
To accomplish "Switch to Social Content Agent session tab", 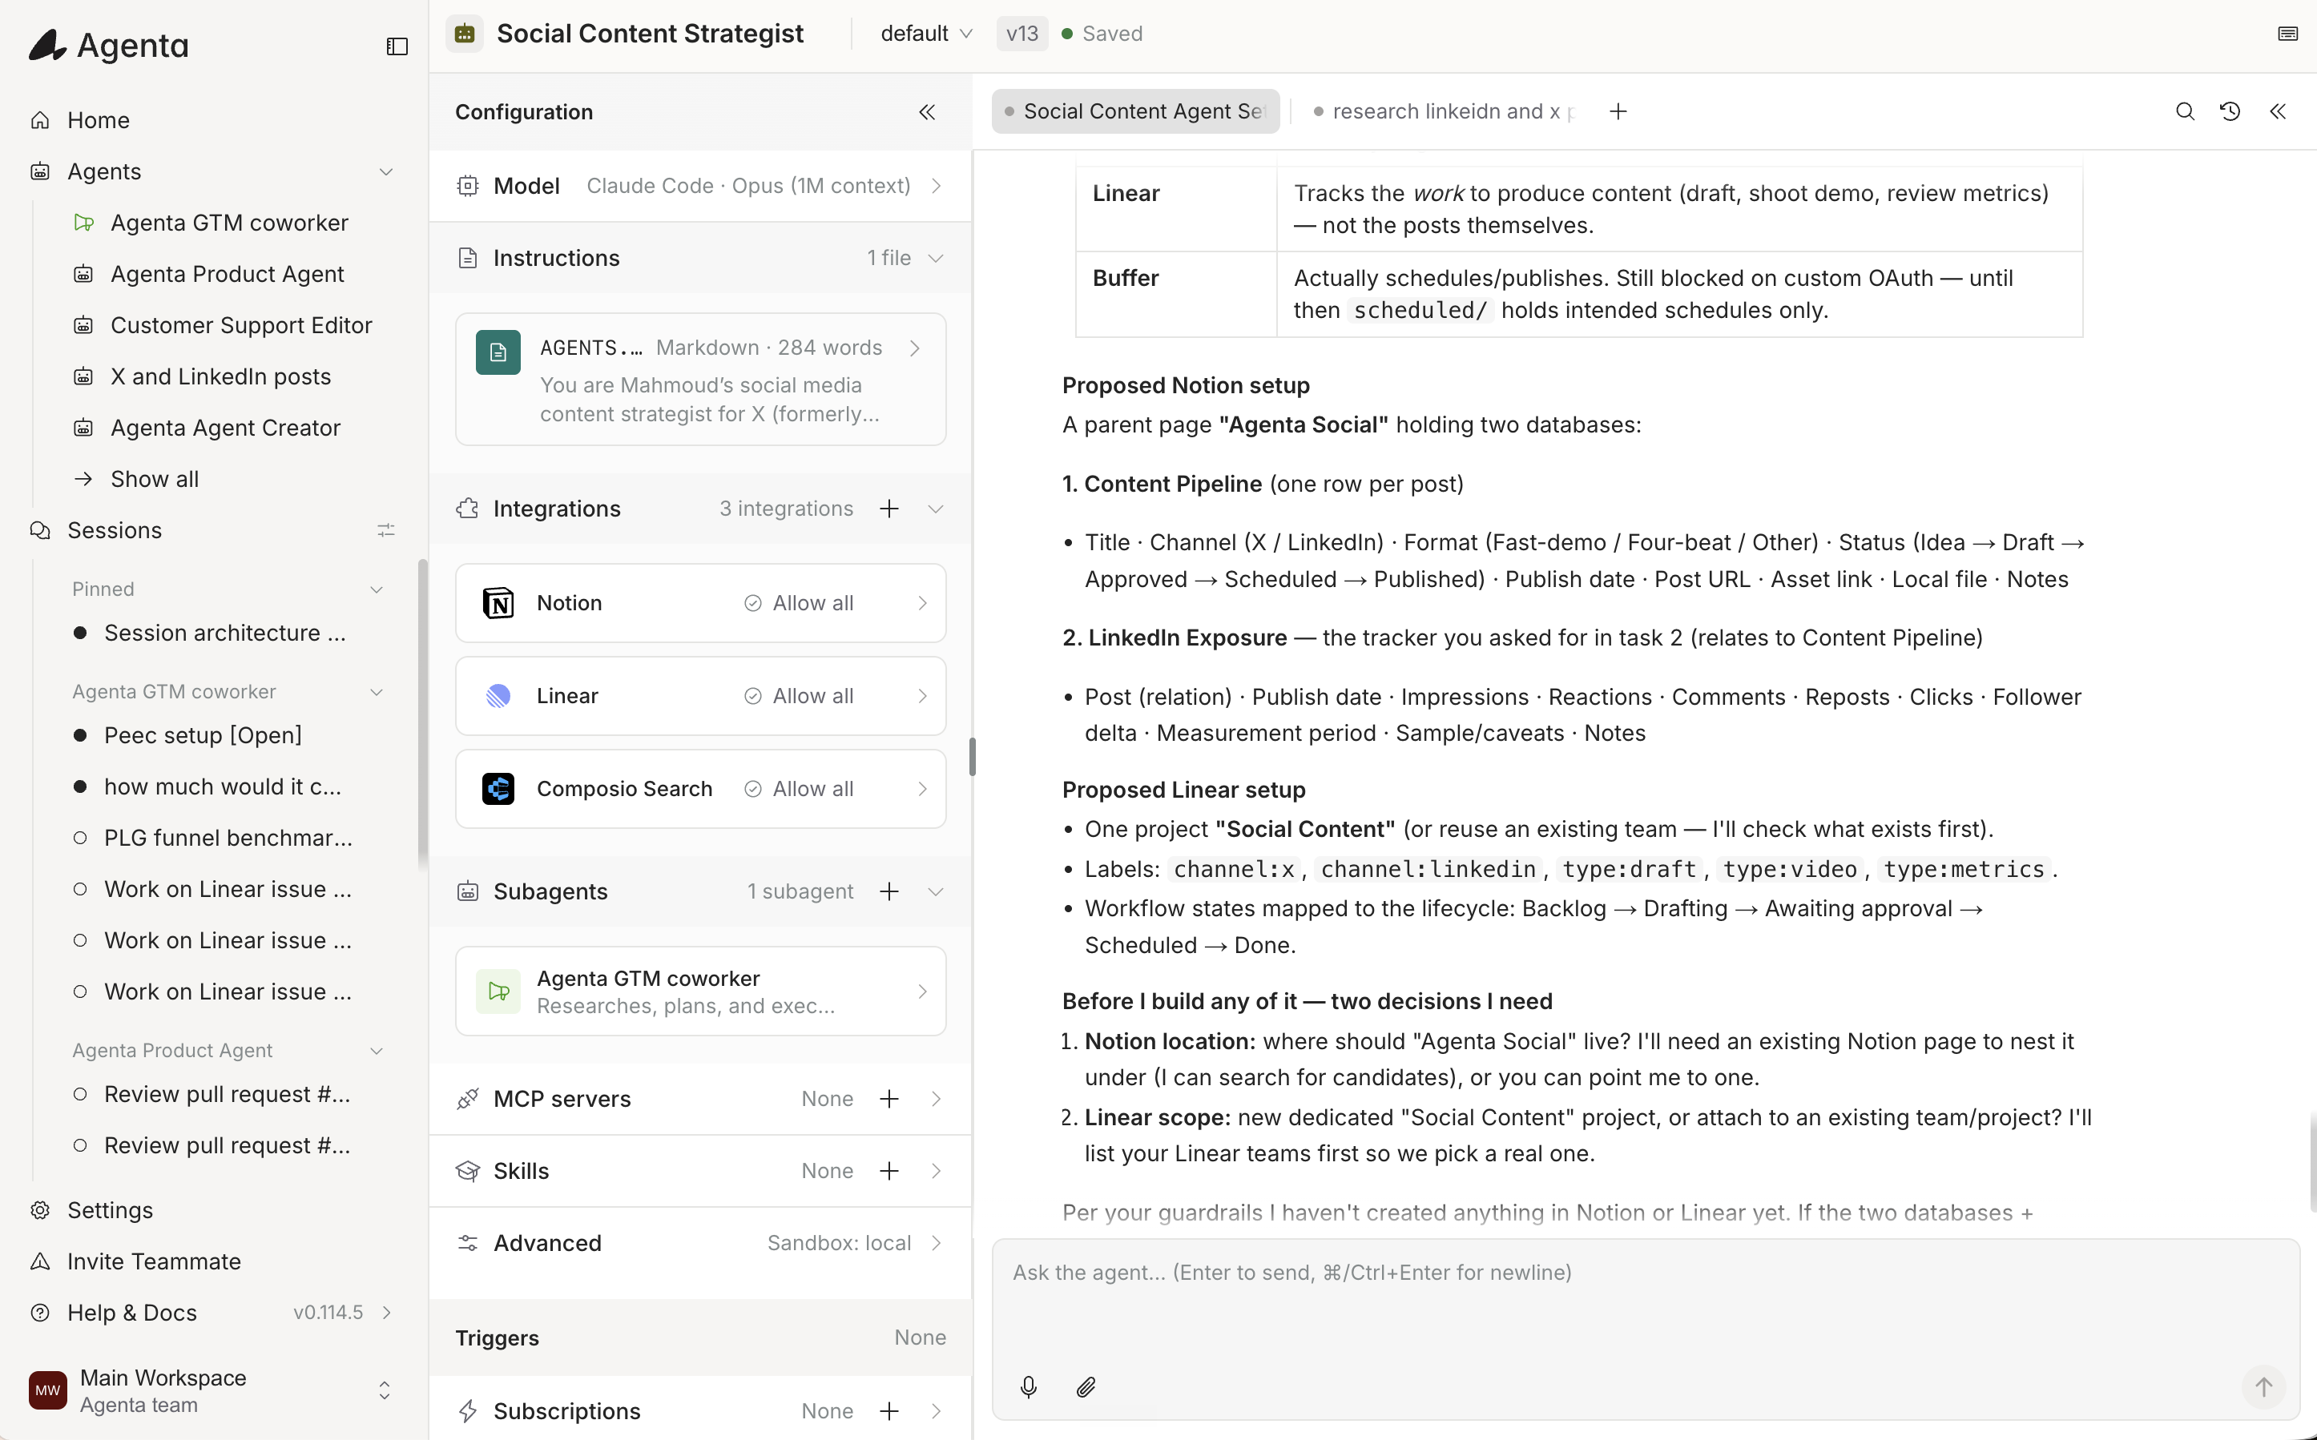I will [1135, 111].
